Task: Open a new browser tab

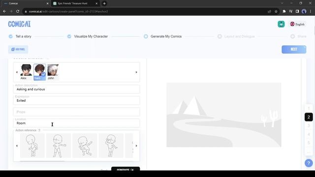Action: pos(104,3)
